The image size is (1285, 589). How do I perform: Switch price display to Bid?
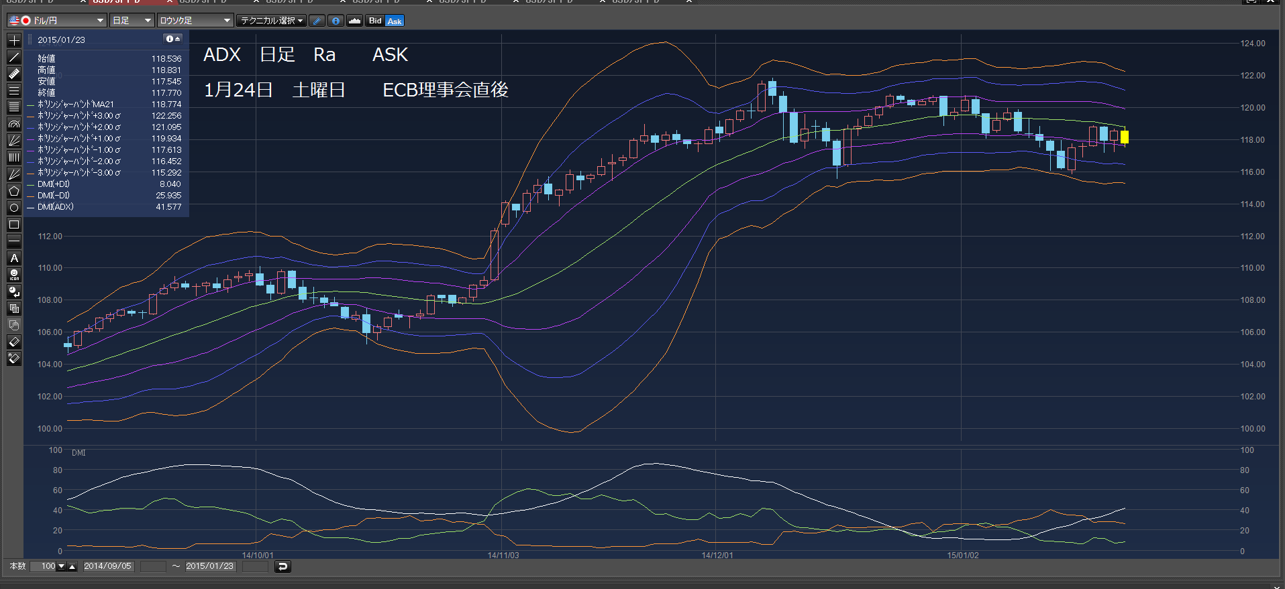(375, 21)
